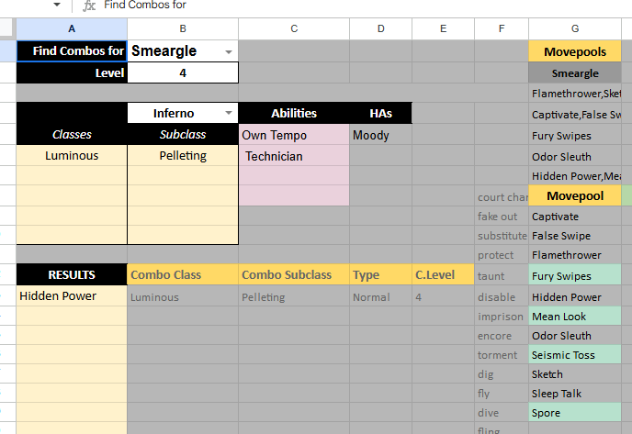
Task: Click the Own Tempo ability cell
Action: pos(294,135)
